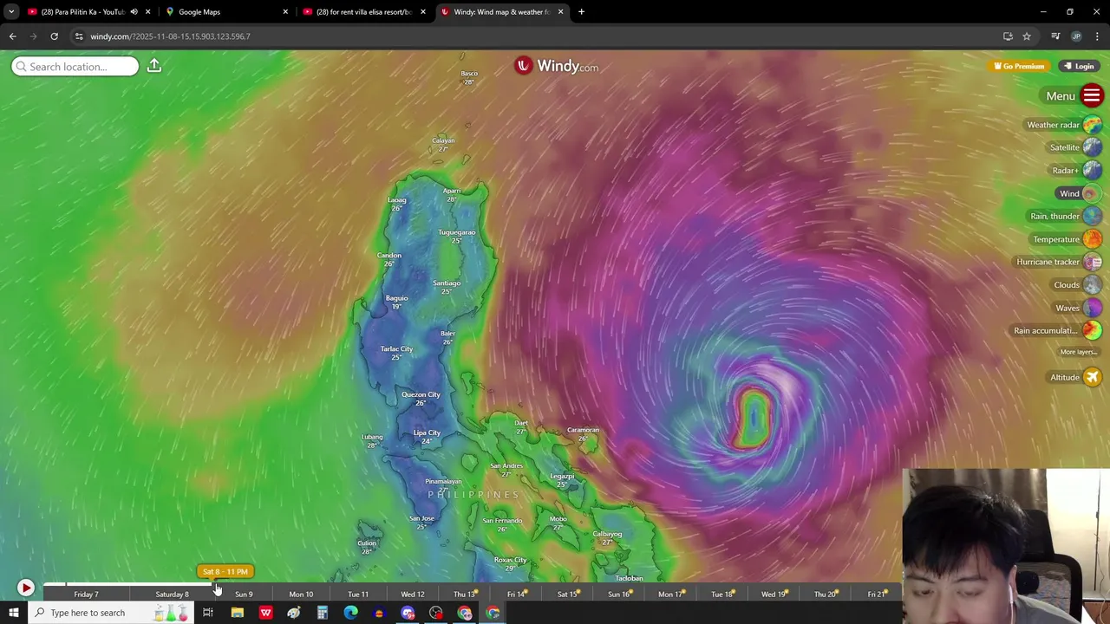Open the Windows Start menu
1110x624 pixels.
click(14, 613)
